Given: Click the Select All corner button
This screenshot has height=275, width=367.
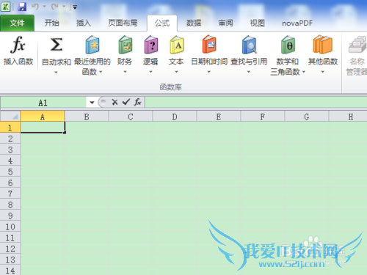Looking at the screenshot, I should (10, 117).
